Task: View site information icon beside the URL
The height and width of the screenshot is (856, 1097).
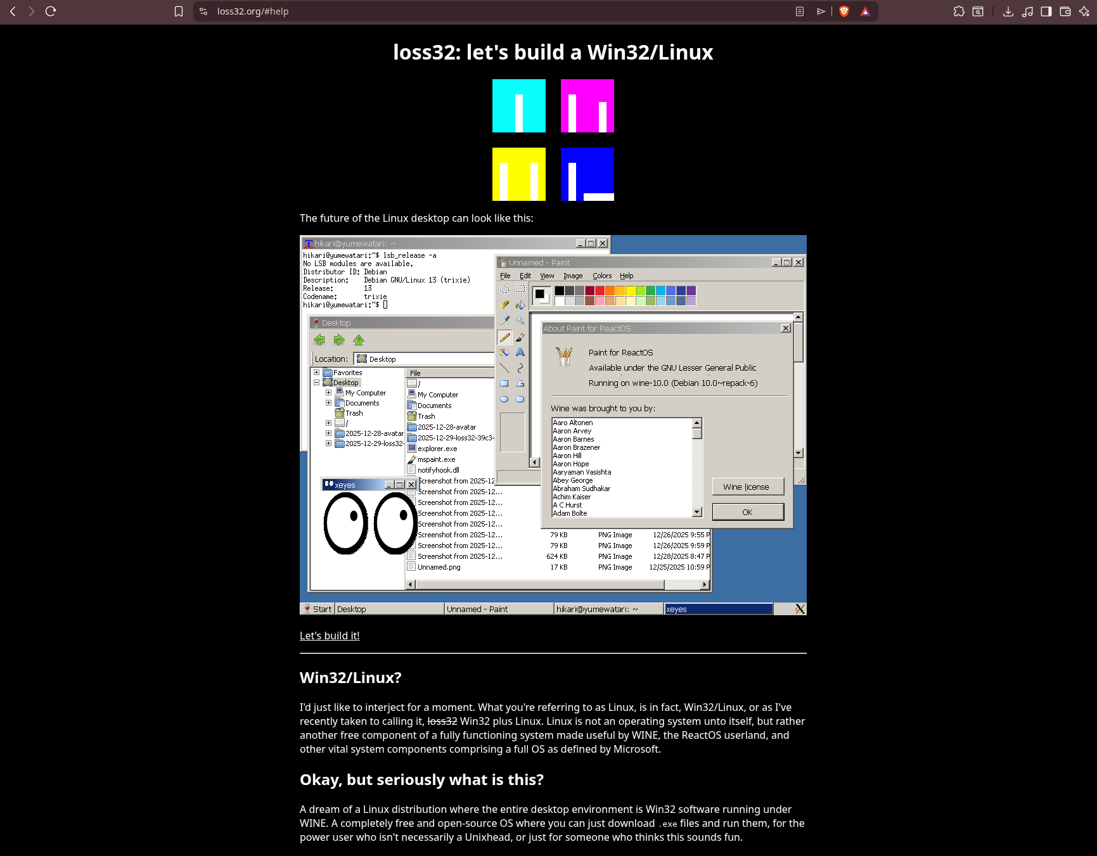Action: pos(203,11)
